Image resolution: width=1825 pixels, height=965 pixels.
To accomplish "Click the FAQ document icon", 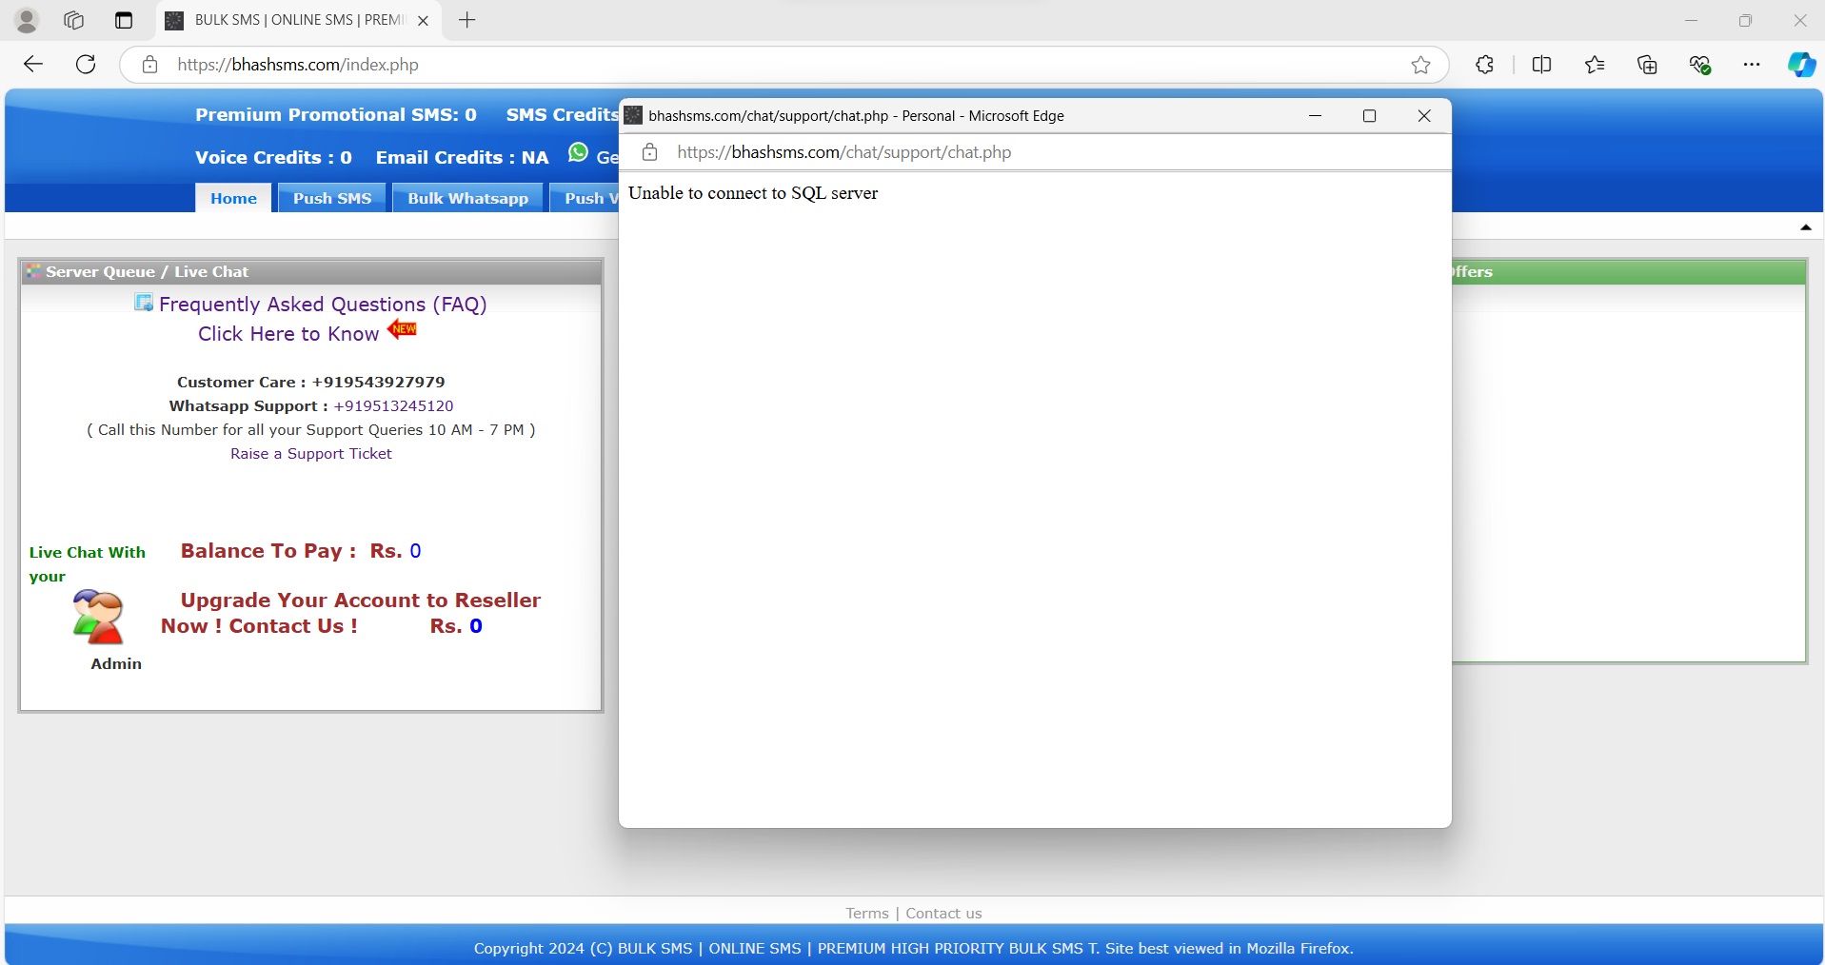I will click(x=144, y=303).
